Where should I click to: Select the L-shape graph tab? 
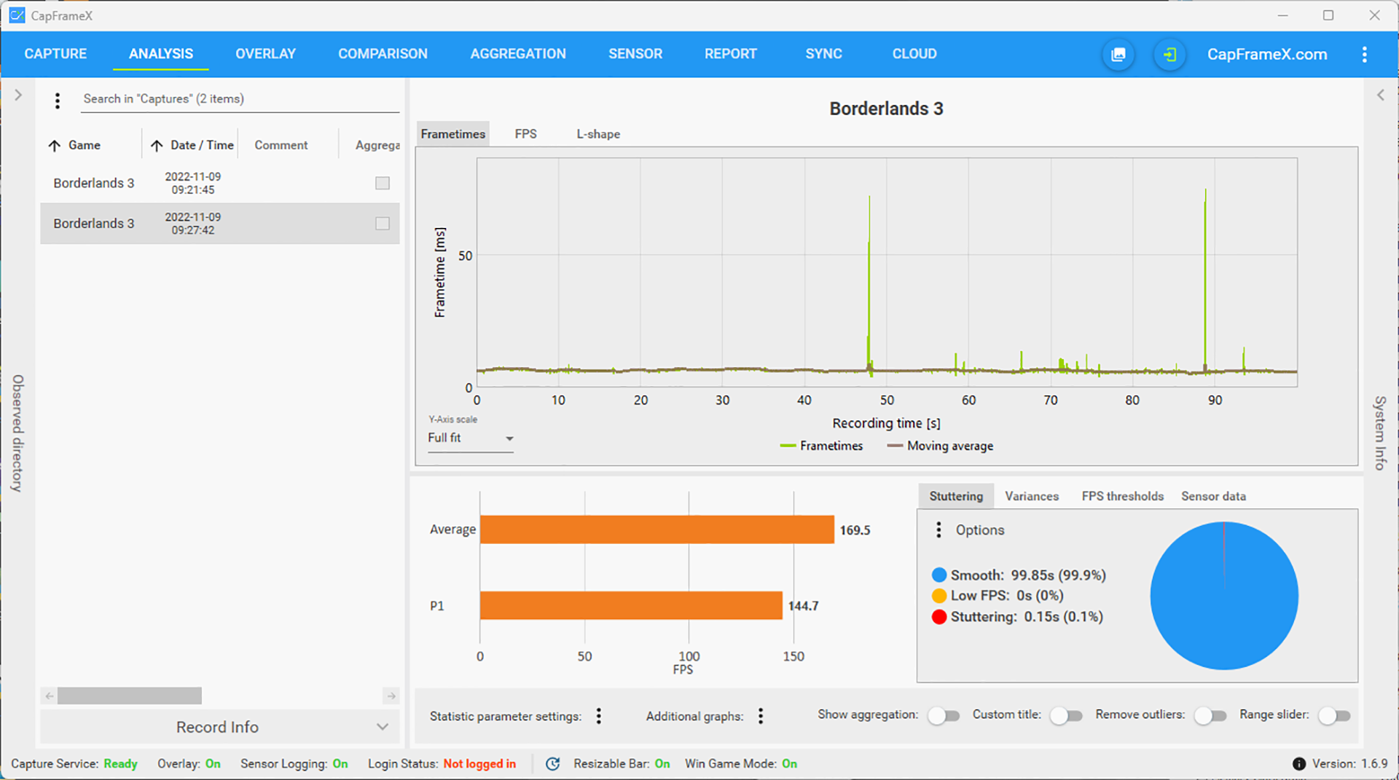coord(598,134)
